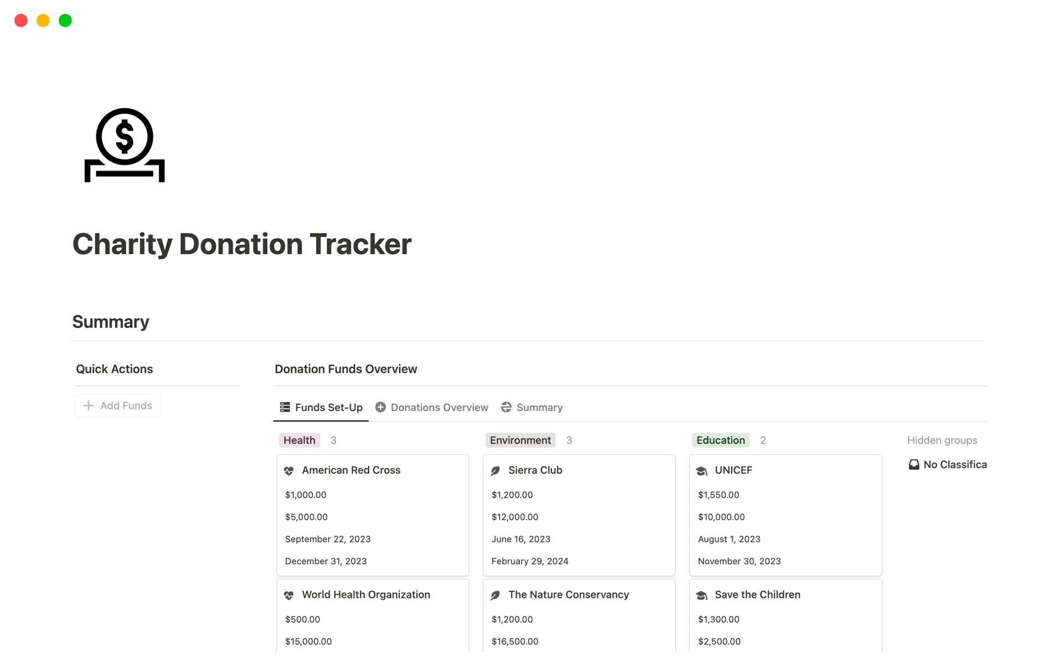The height and width of the screenshot is (663, 1062).
Task: Open the Summary view tab
Action: 539,407
